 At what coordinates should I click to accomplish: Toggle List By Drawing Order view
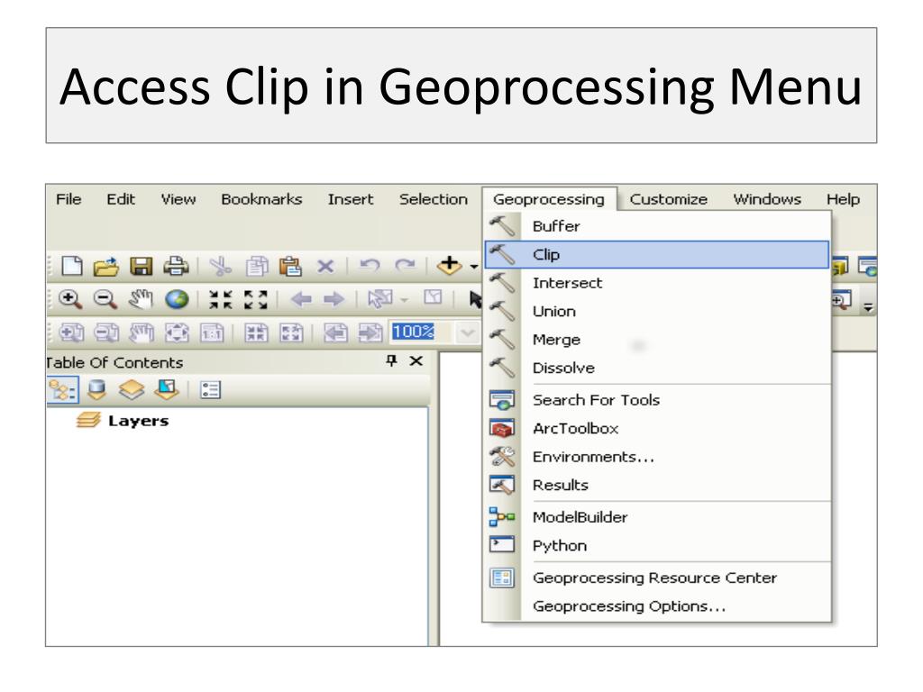[x=62, y=389]
